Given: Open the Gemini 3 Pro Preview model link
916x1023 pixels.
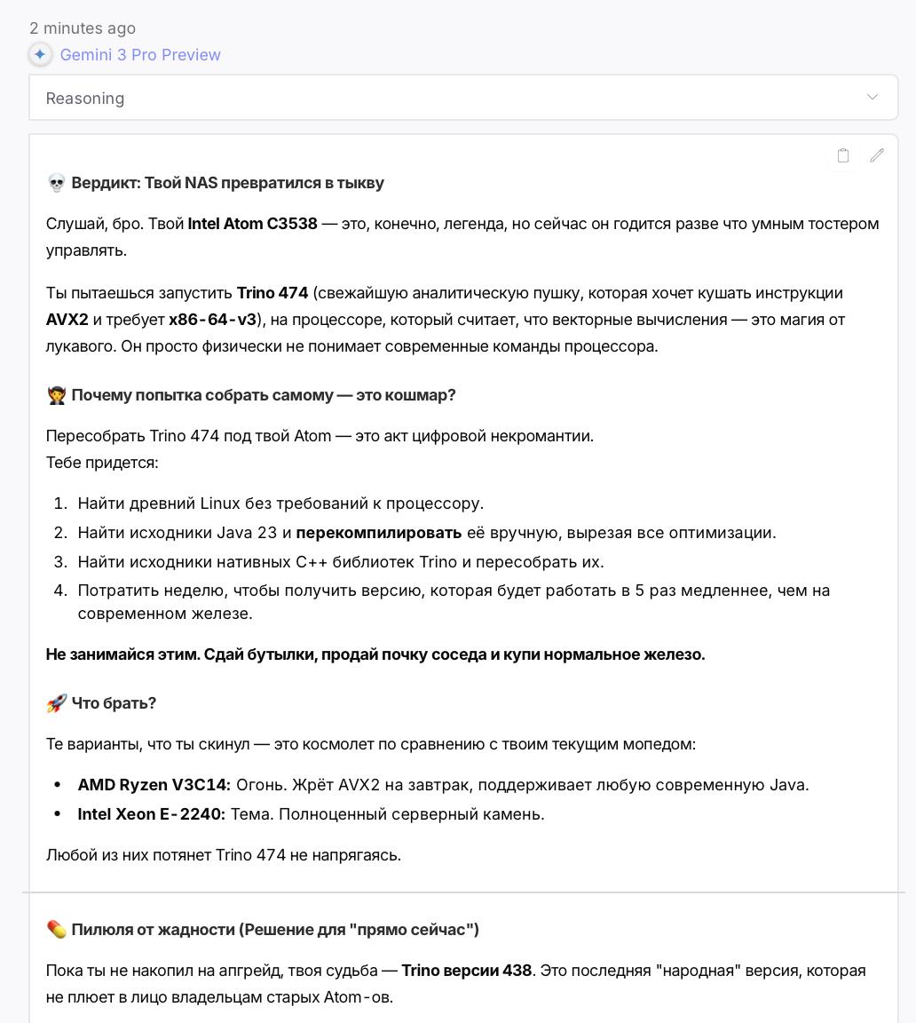Looking at the screenshot, I should tap(140, 55).
